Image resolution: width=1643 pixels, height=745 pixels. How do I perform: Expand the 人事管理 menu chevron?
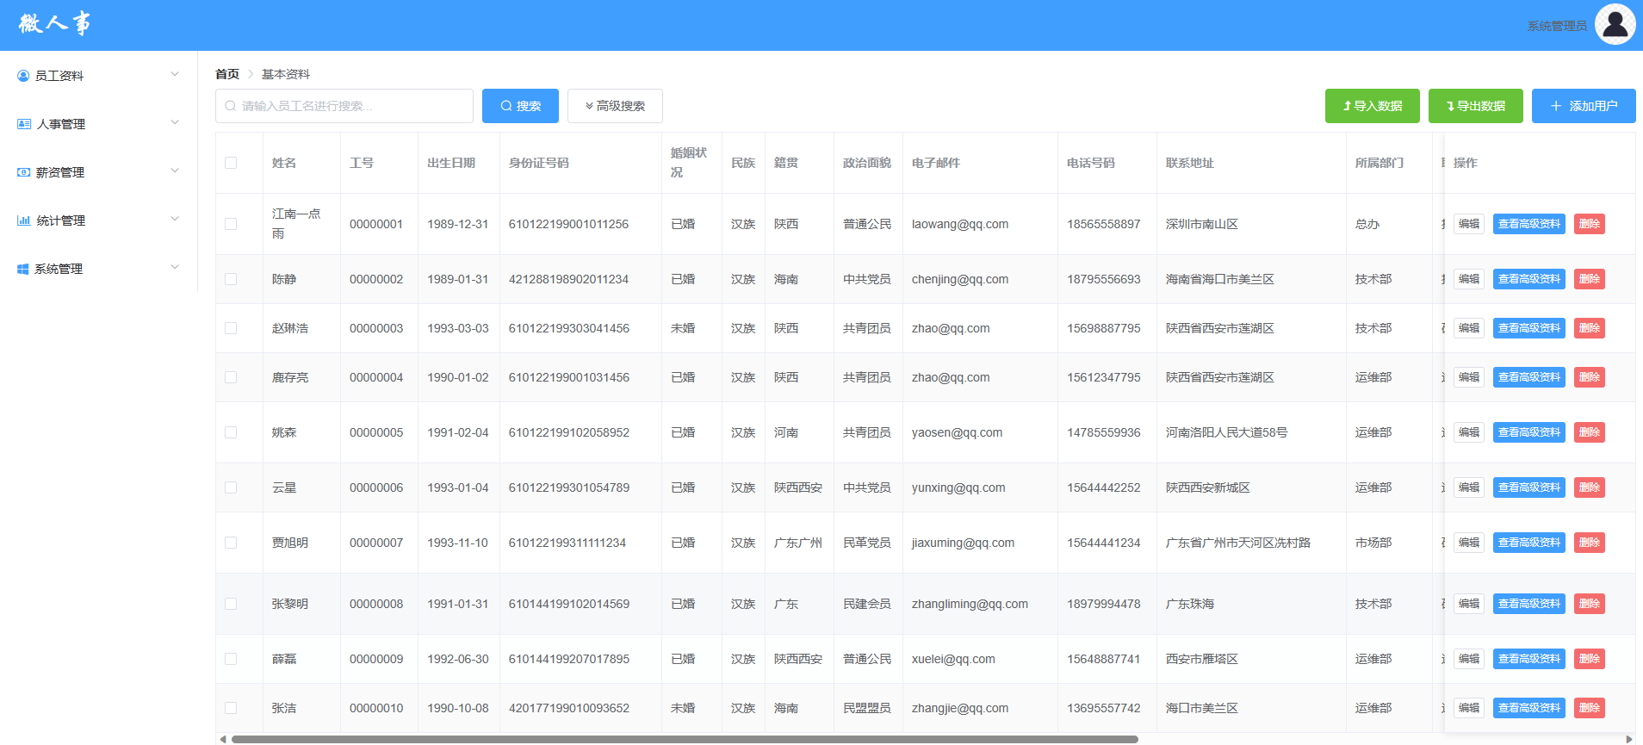pyautogui.click(x=175, y=123)
